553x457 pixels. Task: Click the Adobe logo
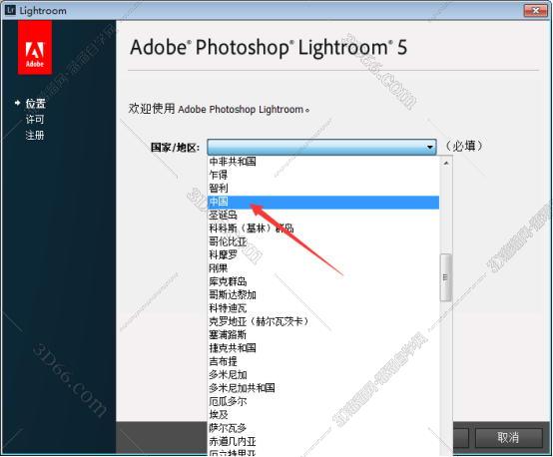[35, 47]
